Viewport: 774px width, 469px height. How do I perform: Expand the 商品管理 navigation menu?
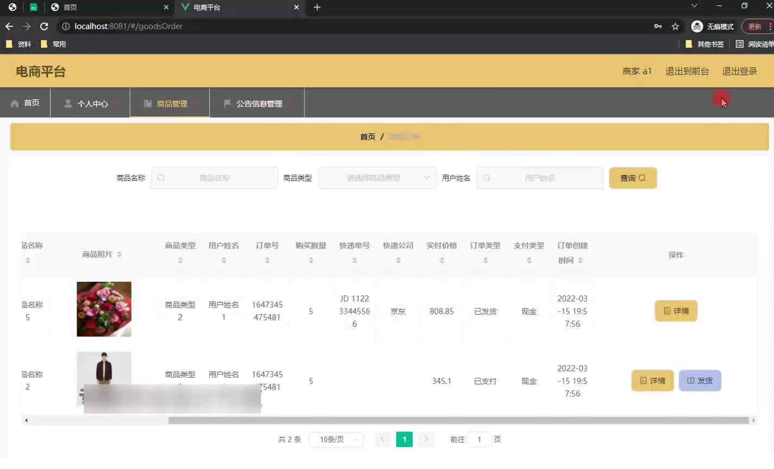170,103
